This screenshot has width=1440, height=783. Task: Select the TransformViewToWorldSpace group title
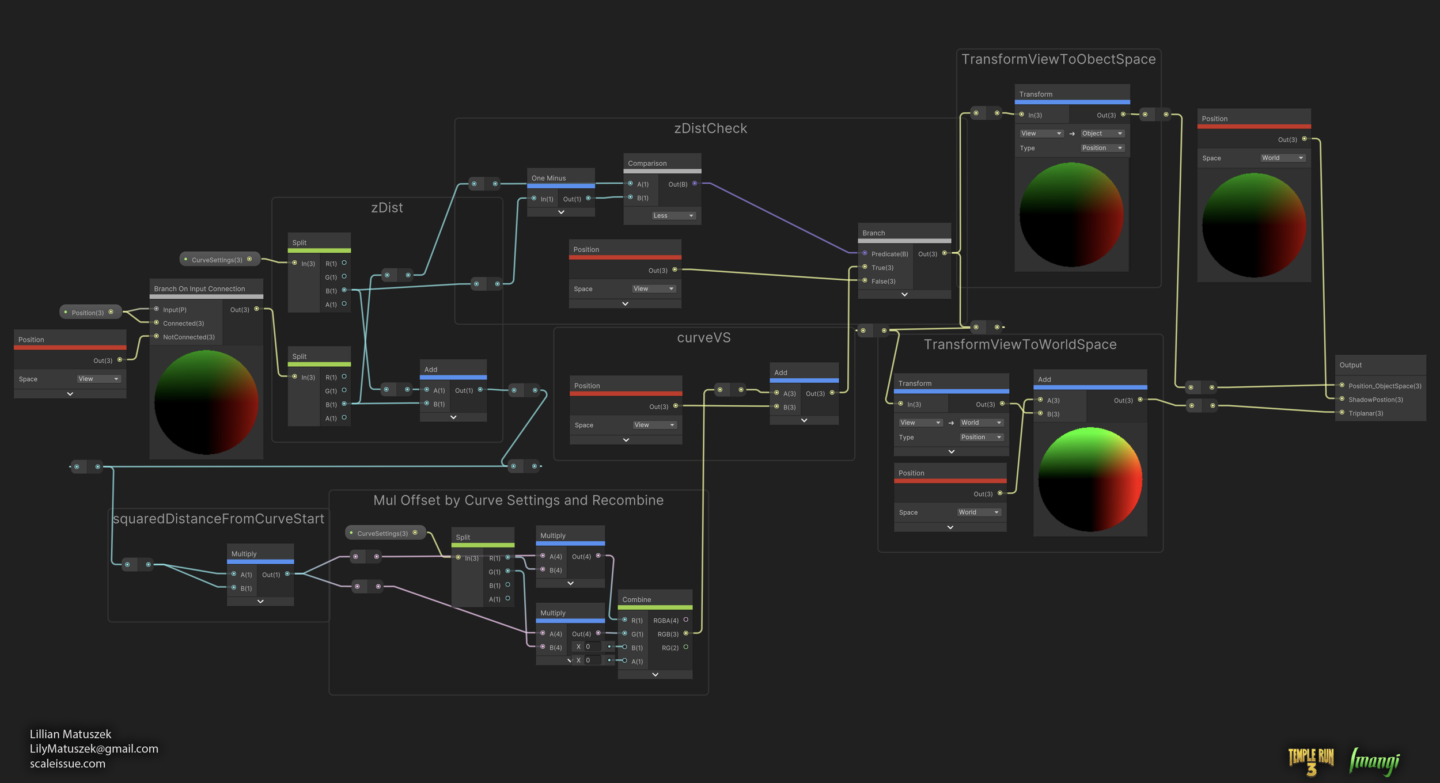[1020, 344]
